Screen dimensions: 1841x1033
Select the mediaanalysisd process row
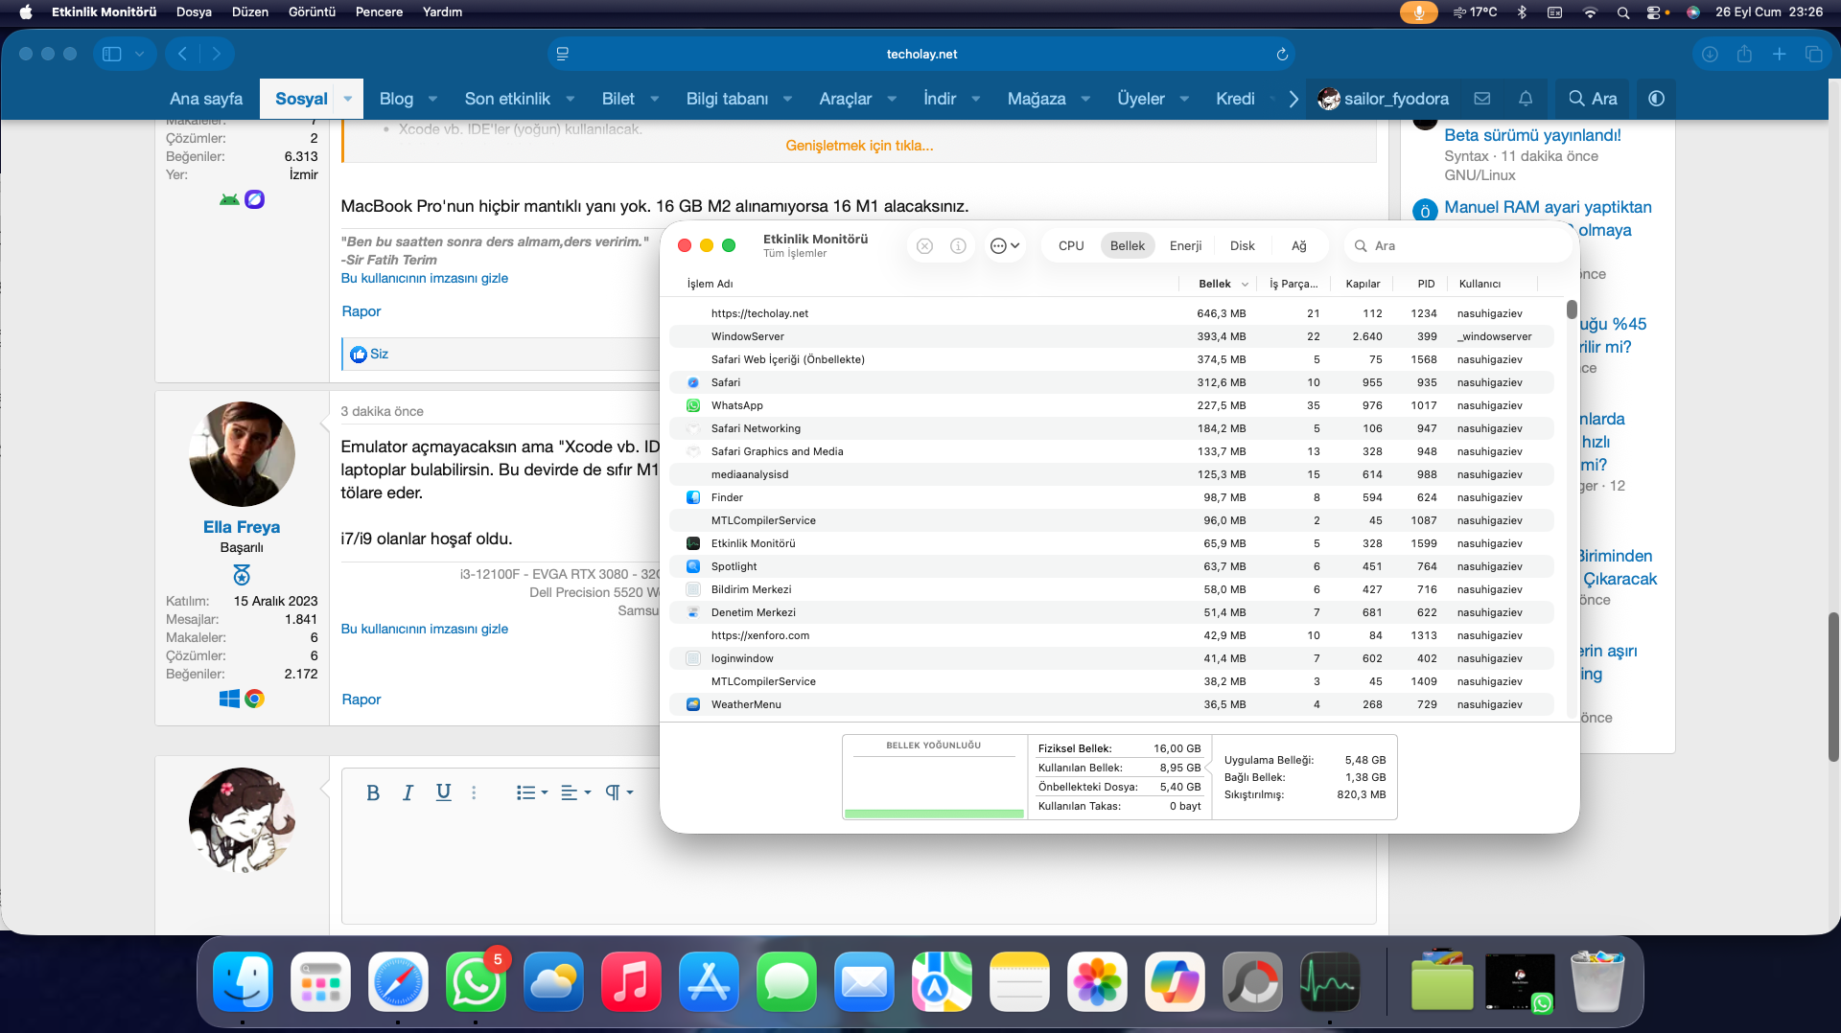(1111, 474)
